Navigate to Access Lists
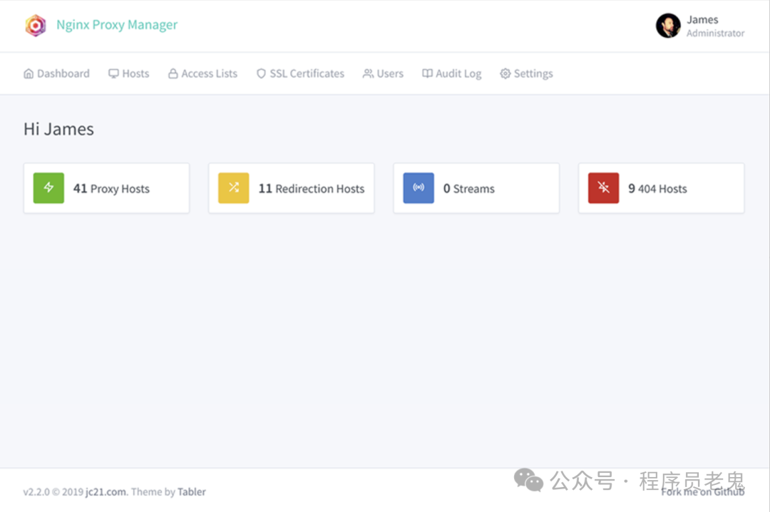770x512 pixels. [x=202, y=73]
